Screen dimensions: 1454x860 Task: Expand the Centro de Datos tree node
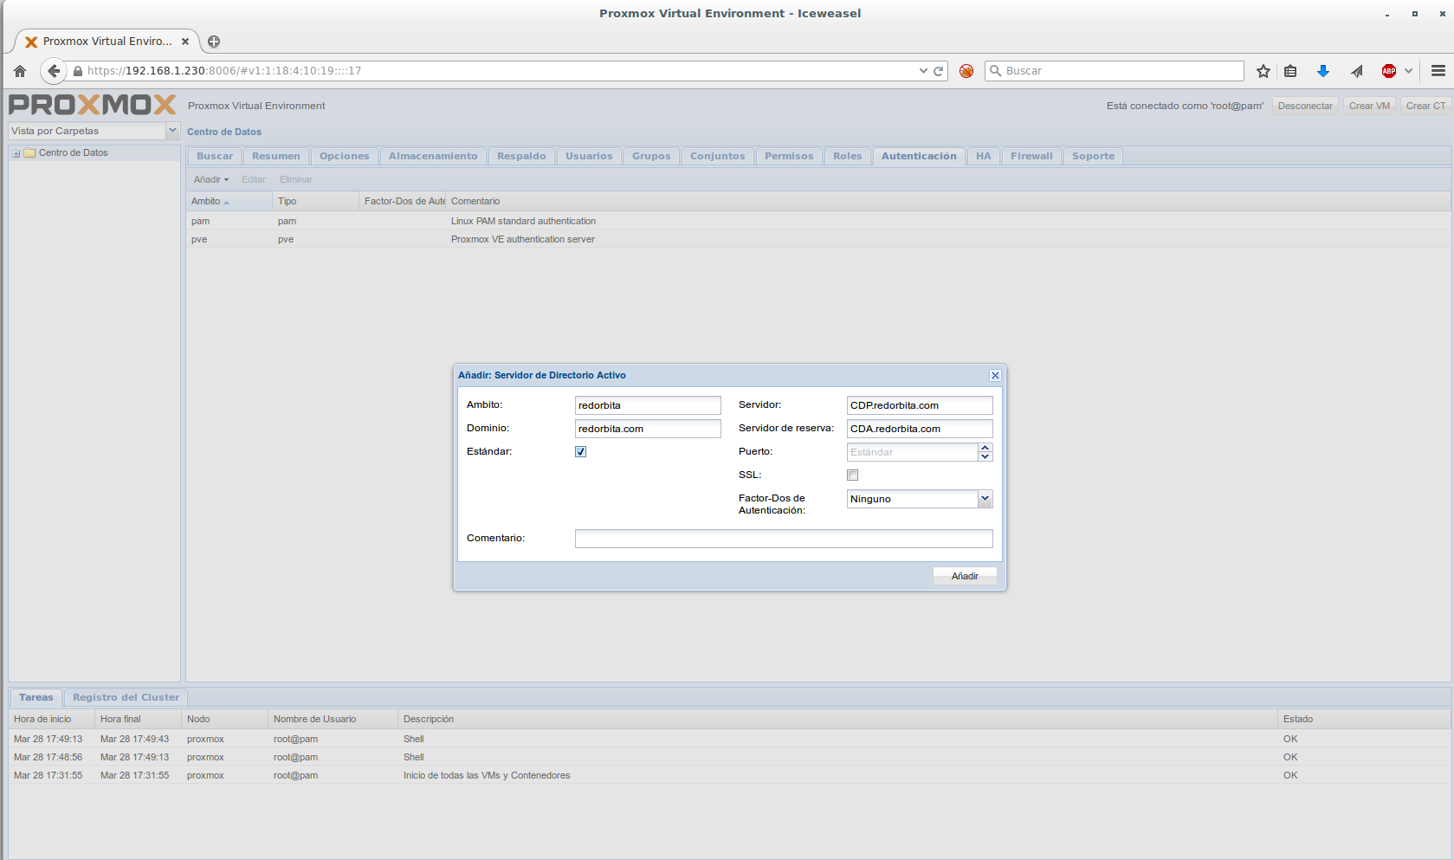(x=16, y=153)
